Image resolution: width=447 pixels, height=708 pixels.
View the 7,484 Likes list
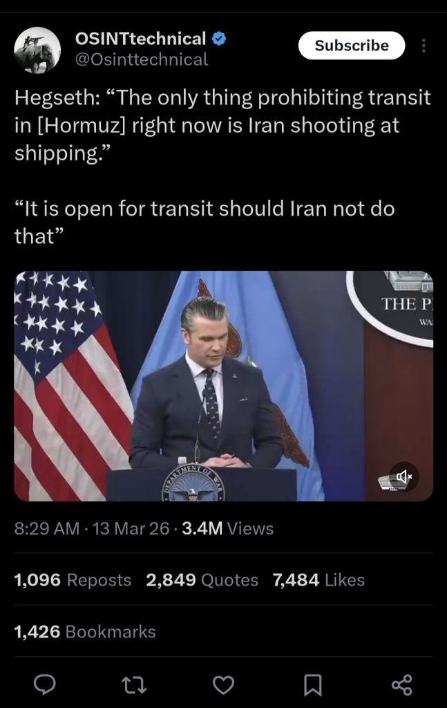pyautogui.click(x=318, y=580)
